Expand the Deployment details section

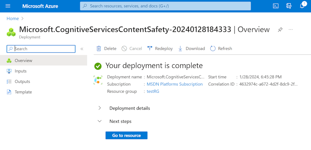click(x=100, y=108)
